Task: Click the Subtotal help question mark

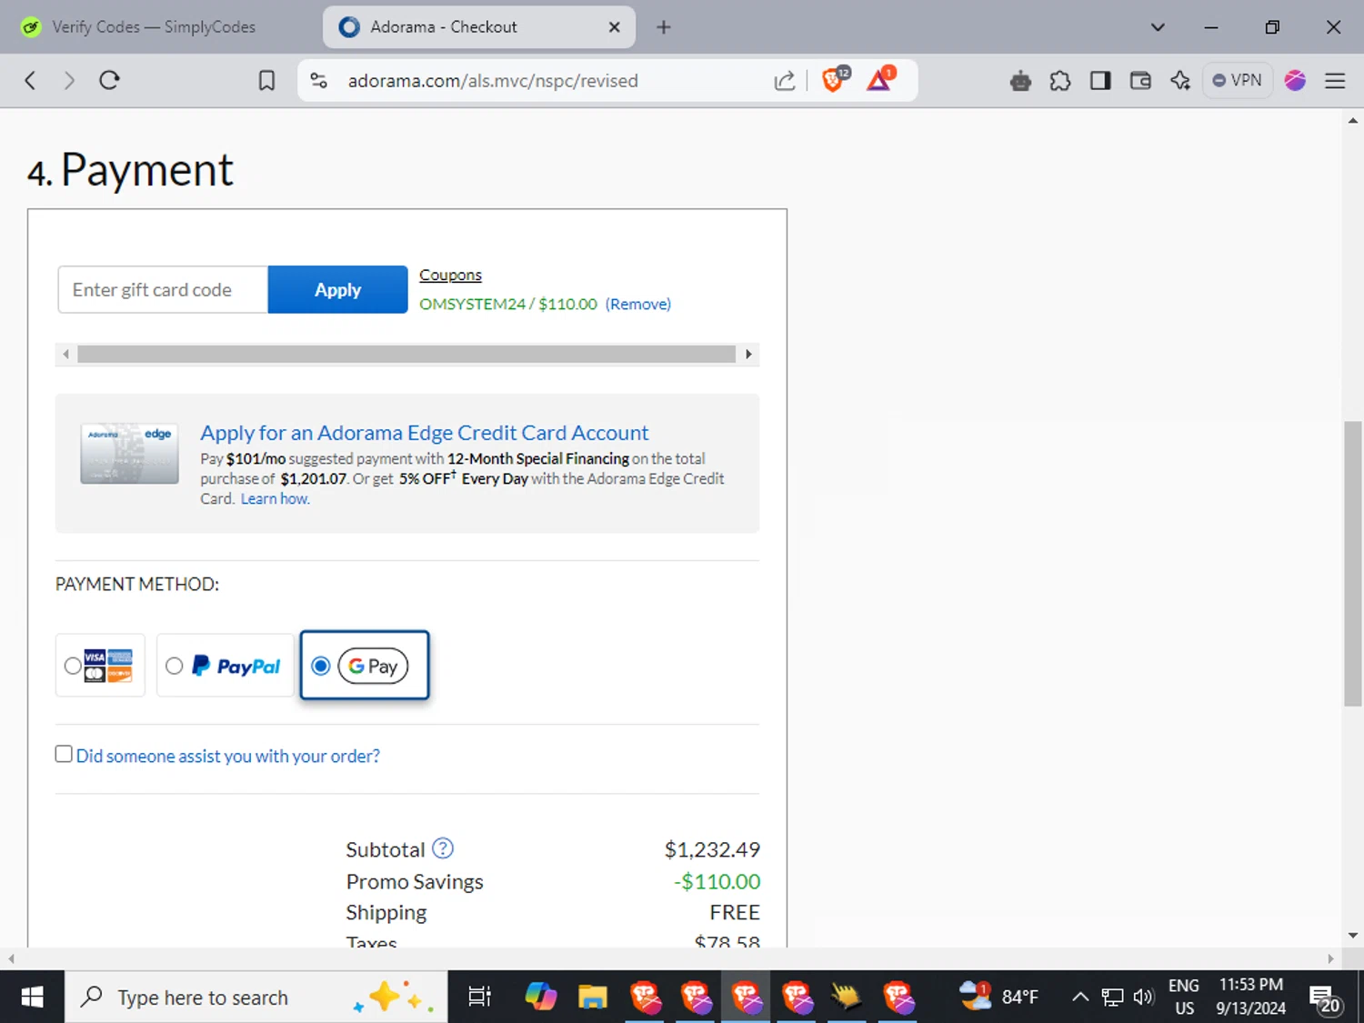Action: click(x=443, y=848)
